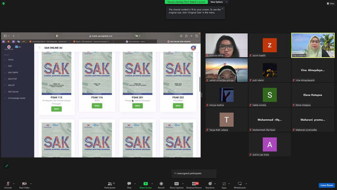Image resolution: width=337 pixels, height=190 pixels.
Task: Click BACA button under PSAK 115
Action: click(56, 109)
